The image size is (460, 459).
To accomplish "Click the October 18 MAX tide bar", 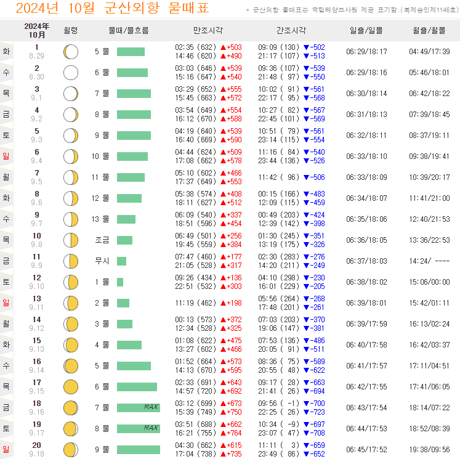I will point(139,408).
